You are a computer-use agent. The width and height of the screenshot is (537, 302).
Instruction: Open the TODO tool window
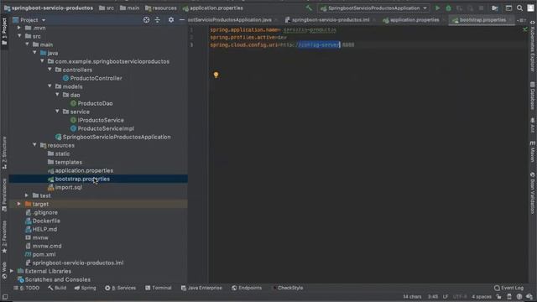tap(26, 288)
